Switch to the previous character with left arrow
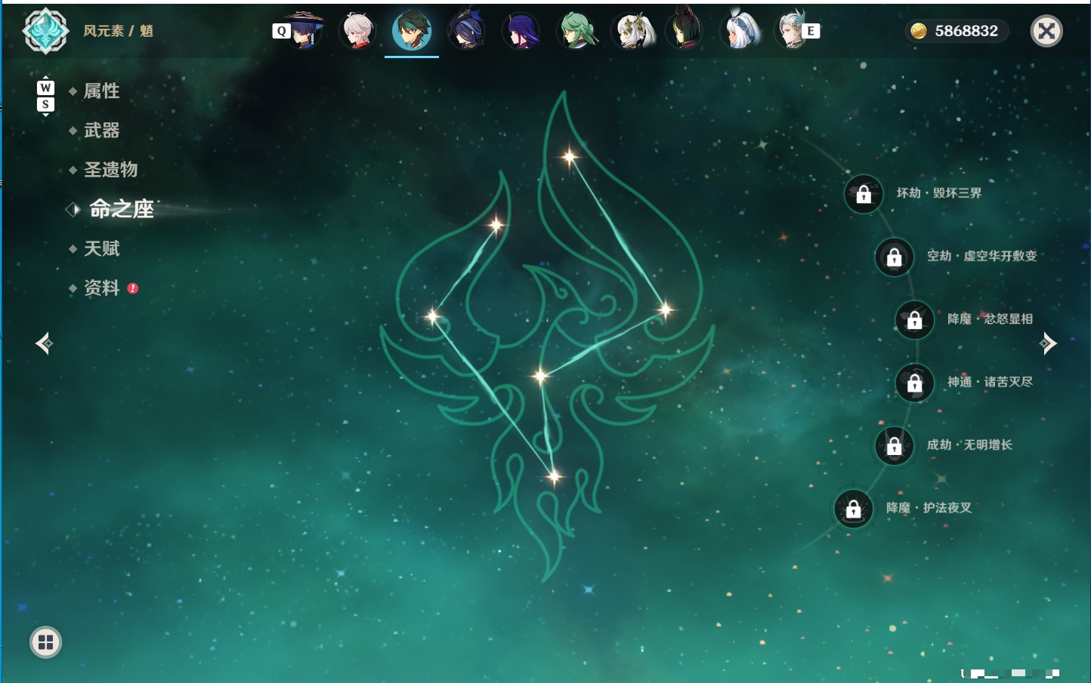1091x683 pixels. (44, 343)
